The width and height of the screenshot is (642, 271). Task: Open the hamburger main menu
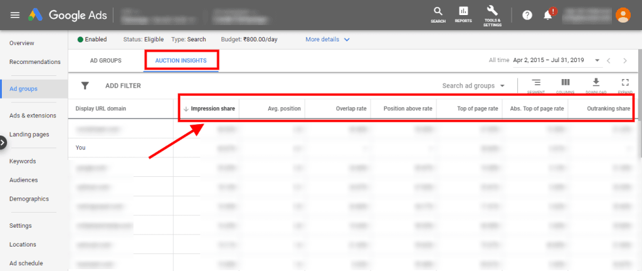tap(15, 14)
